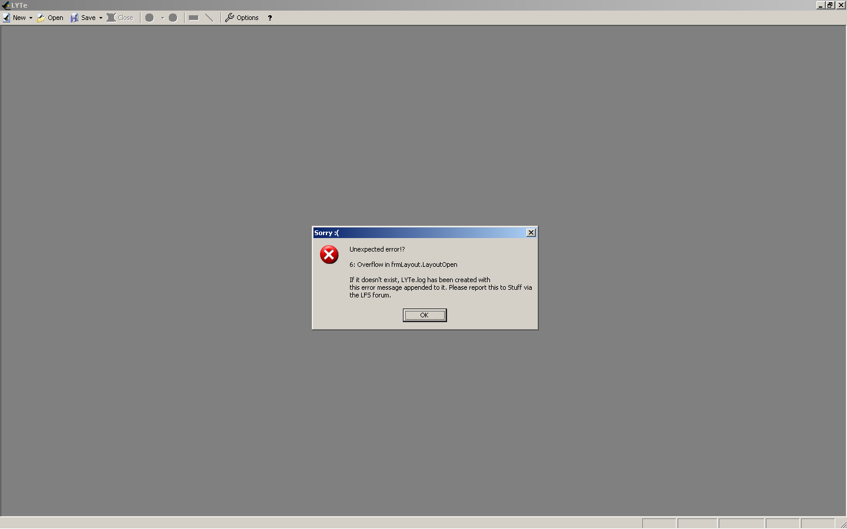Select the diagonal line tool
The image size is (847, 529).
pyautogui.click(x=209, y=18)
